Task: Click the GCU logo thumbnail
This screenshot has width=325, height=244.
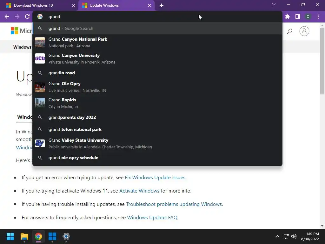Action: pos(40,58)
